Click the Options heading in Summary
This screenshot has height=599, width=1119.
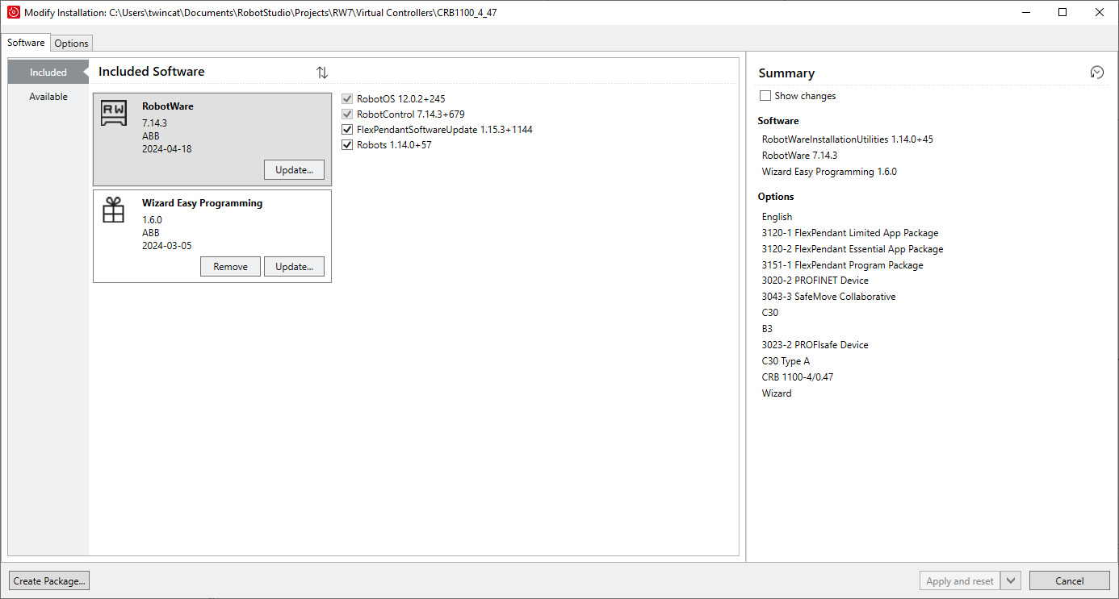pos(776,197)
